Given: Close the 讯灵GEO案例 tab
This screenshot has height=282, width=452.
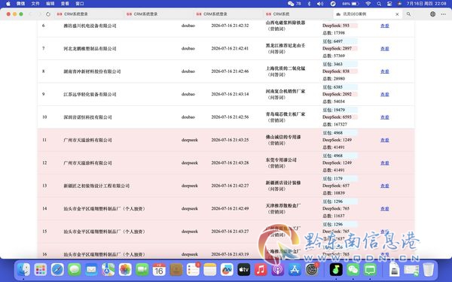Looking at the screenshot, I should click(397, 14).
